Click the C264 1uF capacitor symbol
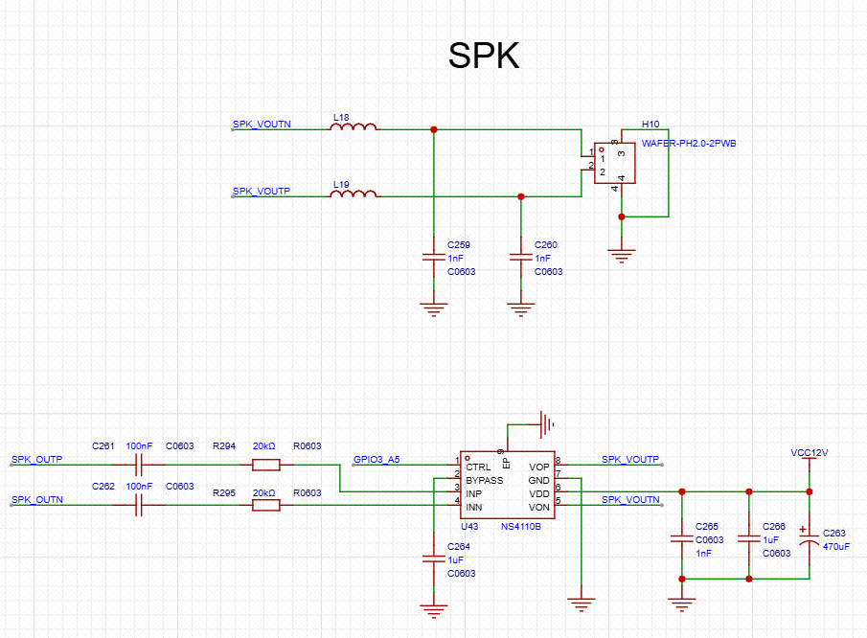867x638 pixels. [x=434, y=559]
